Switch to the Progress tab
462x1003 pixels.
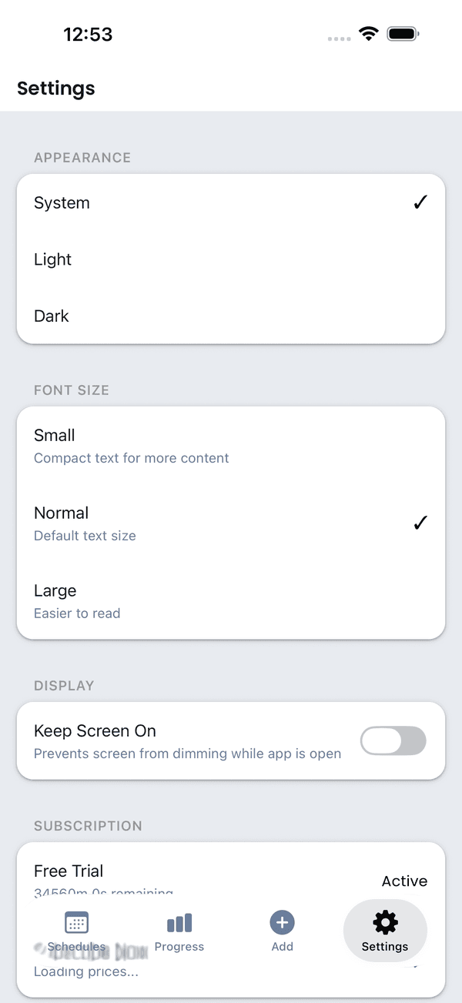coord(179,932)
